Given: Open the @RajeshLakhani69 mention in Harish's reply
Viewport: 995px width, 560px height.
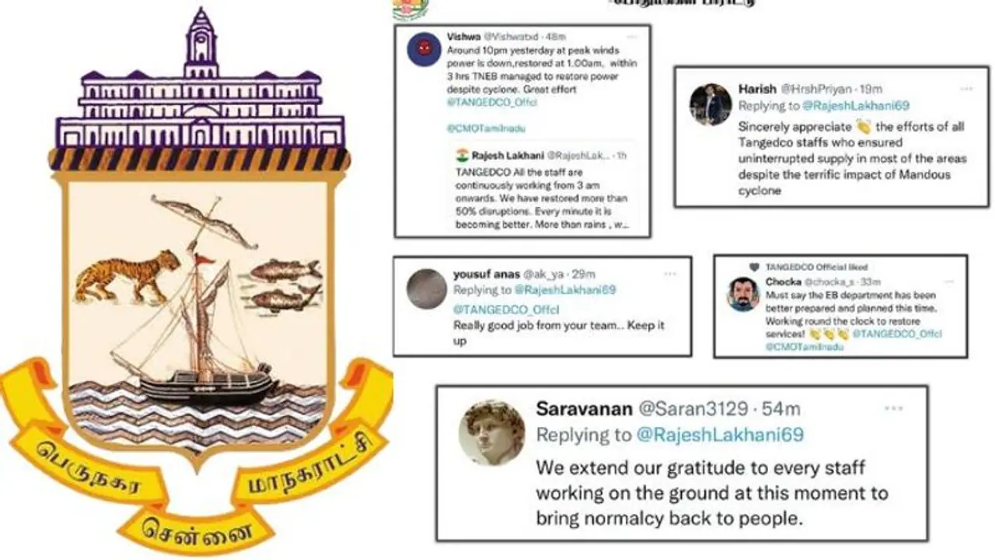Looking at the screenshot, I should click(x=855, y=105).
